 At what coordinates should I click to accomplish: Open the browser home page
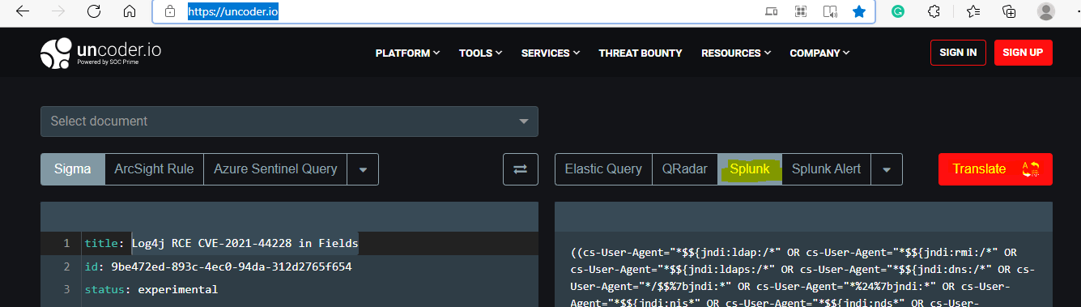pyautogui.click(x=130, y=12)
